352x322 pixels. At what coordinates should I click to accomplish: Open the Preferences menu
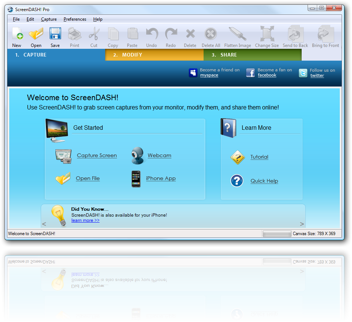(75, 19)
